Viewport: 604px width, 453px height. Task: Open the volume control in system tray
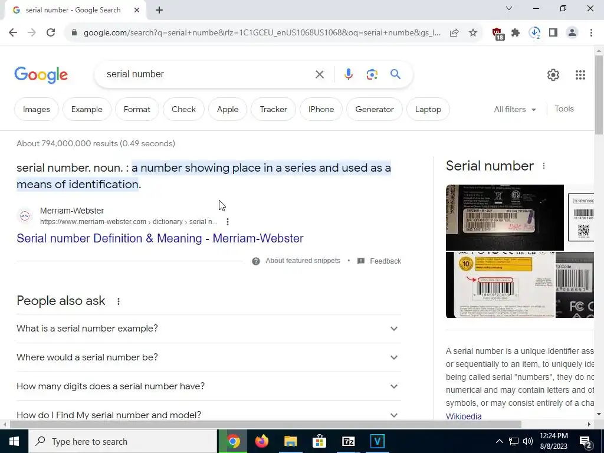click(x=528, y=441)
